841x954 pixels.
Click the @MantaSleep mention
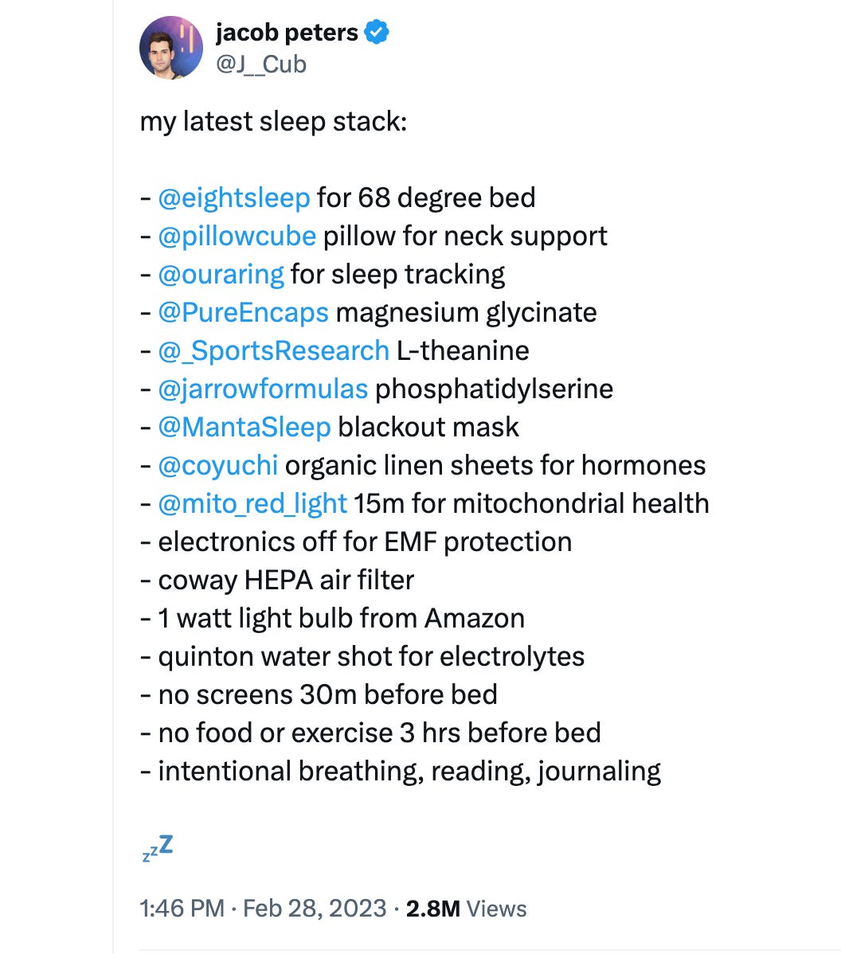pos(244,427)
